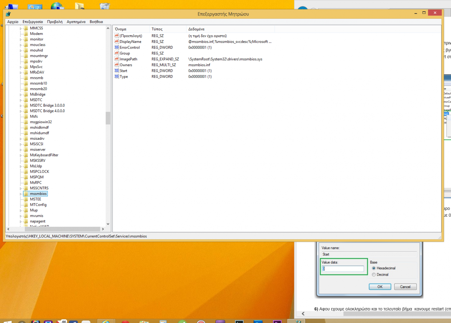Click the Type value's DWORD icon
This screenshot has height=323, width=451.
pyautogui.click(x=117, y=77)
